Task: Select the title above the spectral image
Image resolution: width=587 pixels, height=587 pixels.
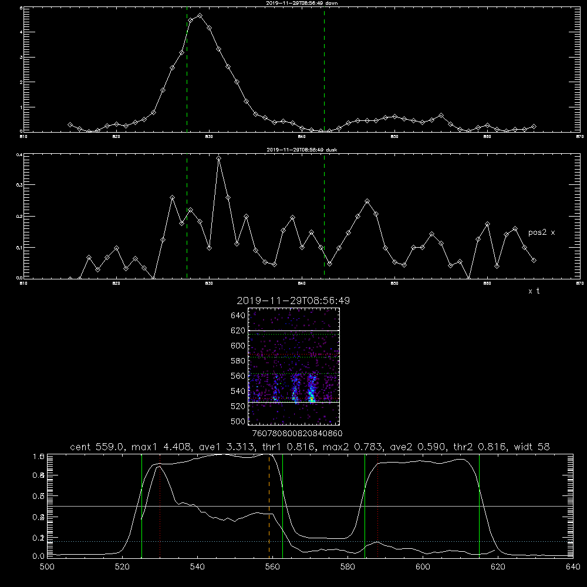Action: 293,301
